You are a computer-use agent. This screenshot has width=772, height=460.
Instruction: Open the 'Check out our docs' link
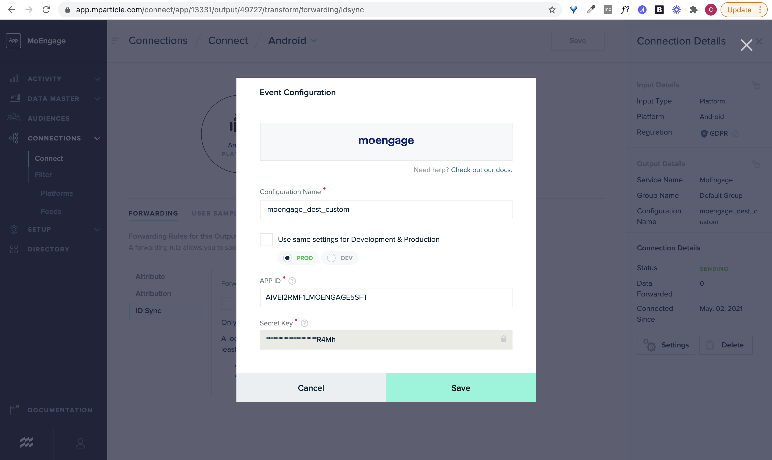click(x=481, y=170)
